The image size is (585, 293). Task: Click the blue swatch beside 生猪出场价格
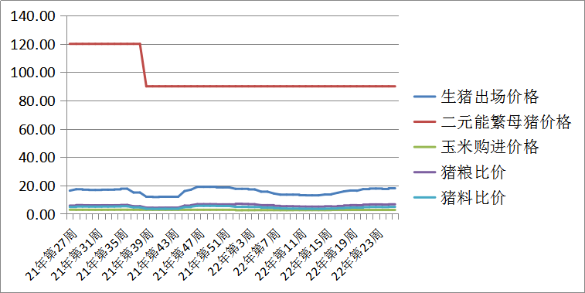point(424,97)
